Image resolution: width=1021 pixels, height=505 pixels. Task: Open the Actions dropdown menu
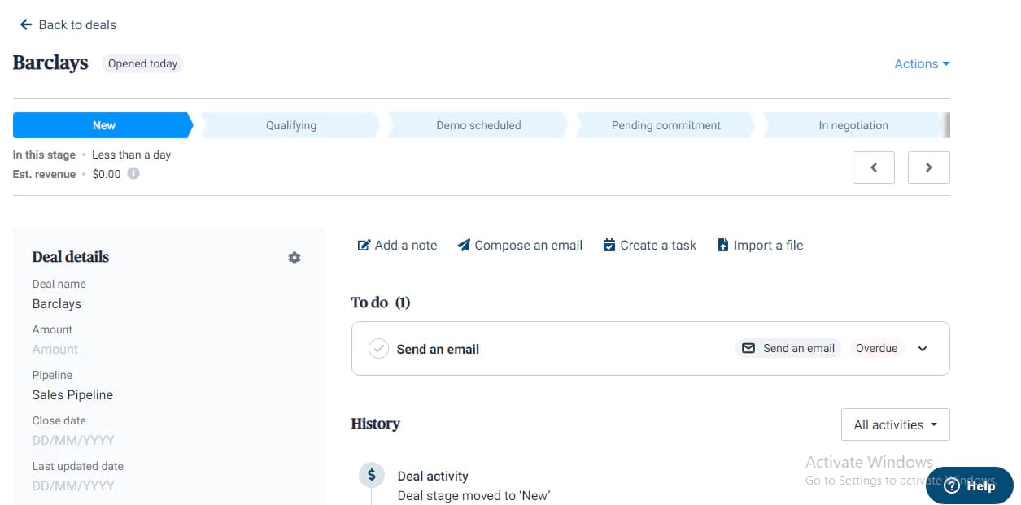pyautogui.click(x=922, y=63)
